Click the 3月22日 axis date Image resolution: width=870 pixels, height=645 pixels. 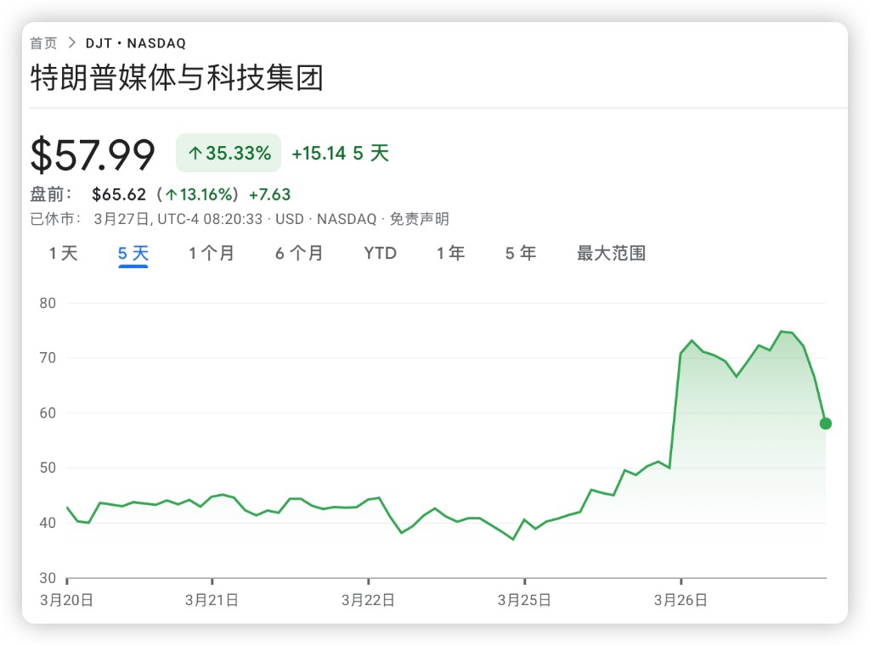[368, 600]
